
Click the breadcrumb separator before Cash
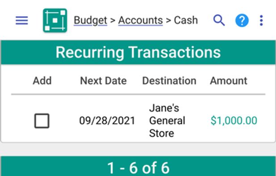tap(168, 21)
